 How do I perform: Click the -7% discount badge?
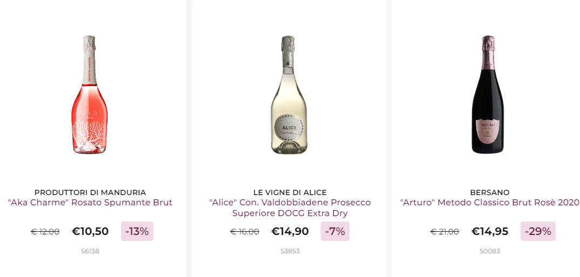pos(335,231)
